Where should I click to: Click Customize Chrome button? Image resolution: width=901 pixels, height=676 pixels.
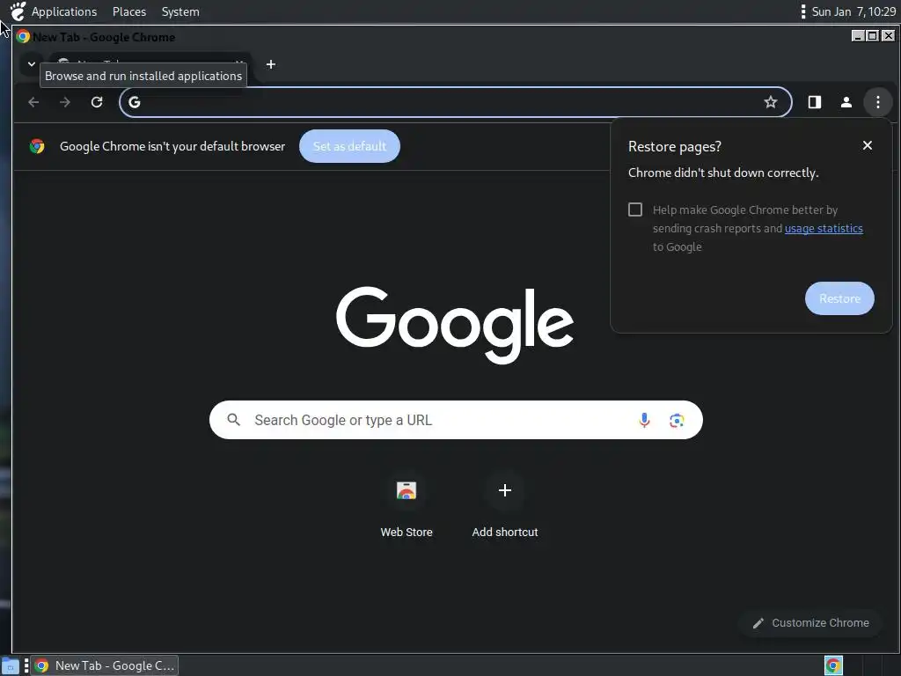point(810,623)
